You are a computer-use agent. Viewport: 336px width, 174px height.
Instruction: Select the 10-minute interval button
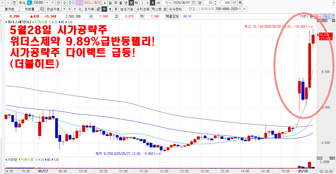[158, 3]
